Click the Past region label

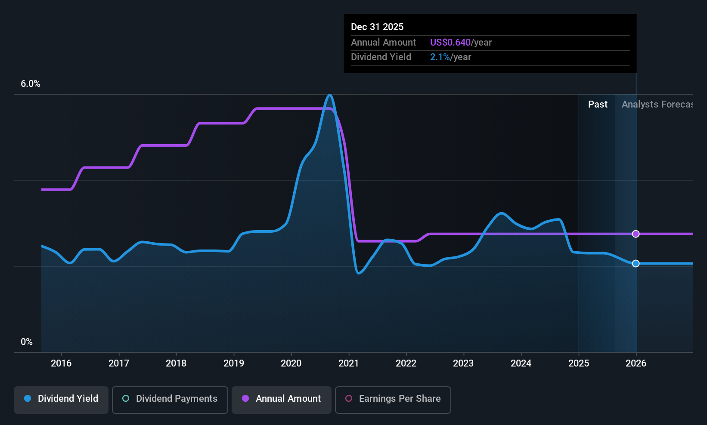[598, 105]
